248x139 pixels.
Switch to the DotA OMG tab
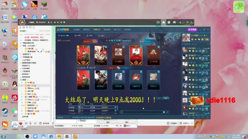point(64,36)
